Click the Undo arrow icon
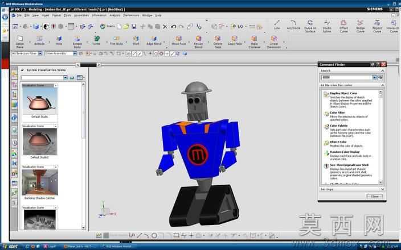Screen dimensions: 401x250 [174, 26]
